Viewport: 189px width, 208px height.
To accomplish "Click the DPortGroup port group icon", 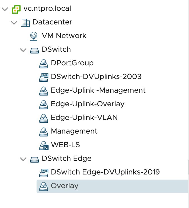I will [x=44, y=64].
